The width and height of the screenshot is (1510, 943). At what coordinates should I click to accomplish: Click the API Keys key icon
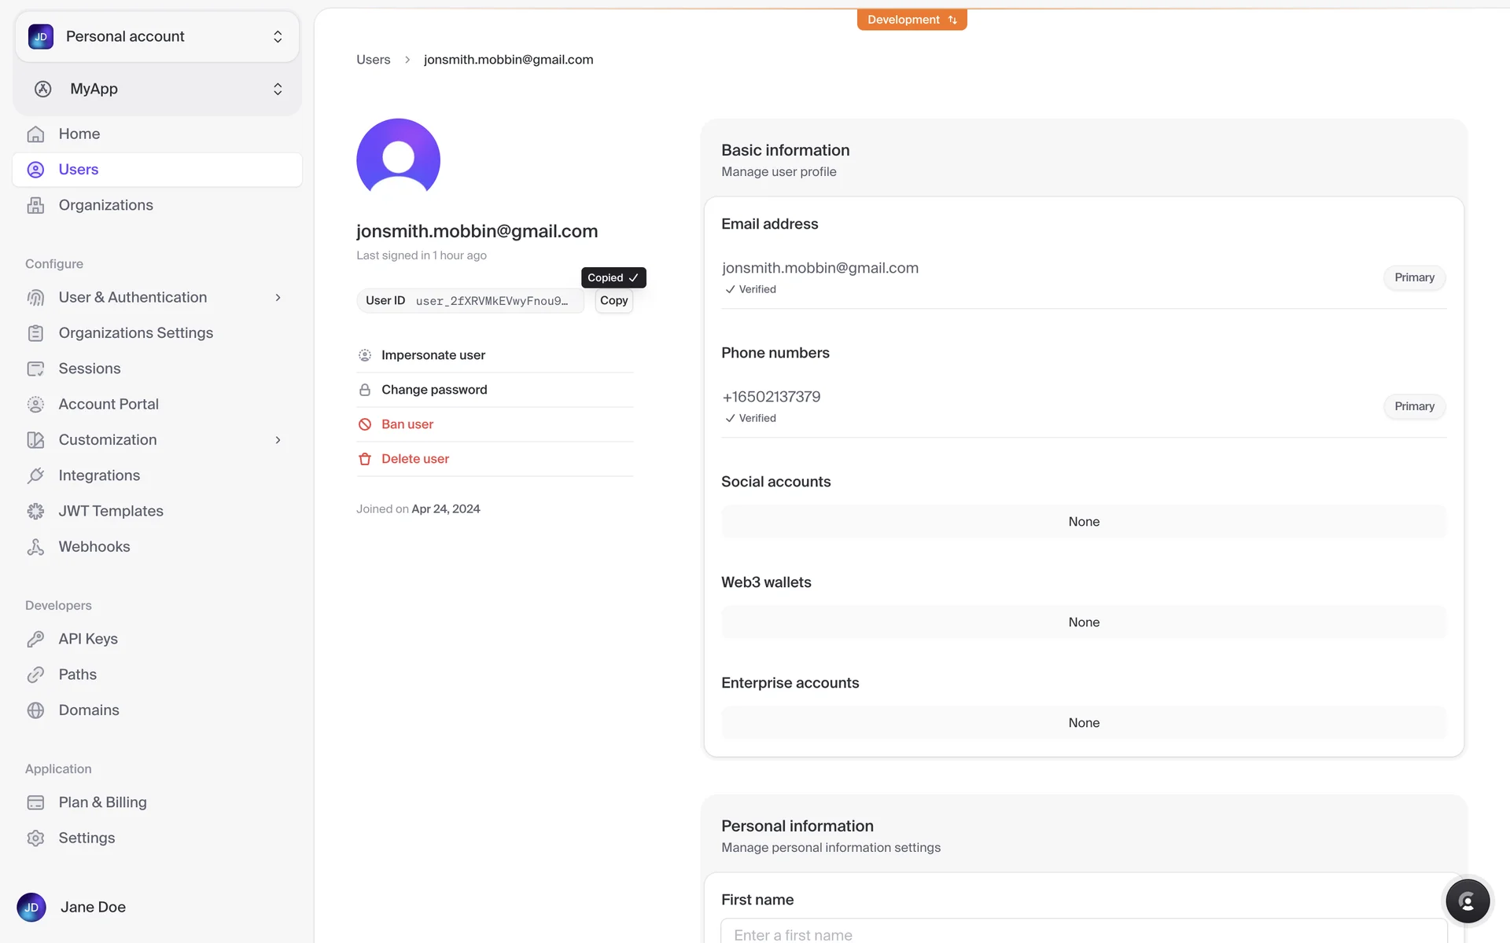point(35,639)
